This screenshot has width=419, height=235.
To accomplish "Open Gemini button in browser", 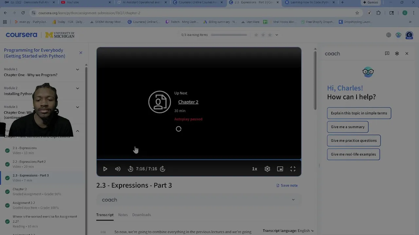I will tap(371, 2).
